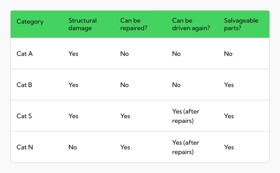Click the Category column header
The width and height of the screenshot is (280, 173).
point(30,22)
